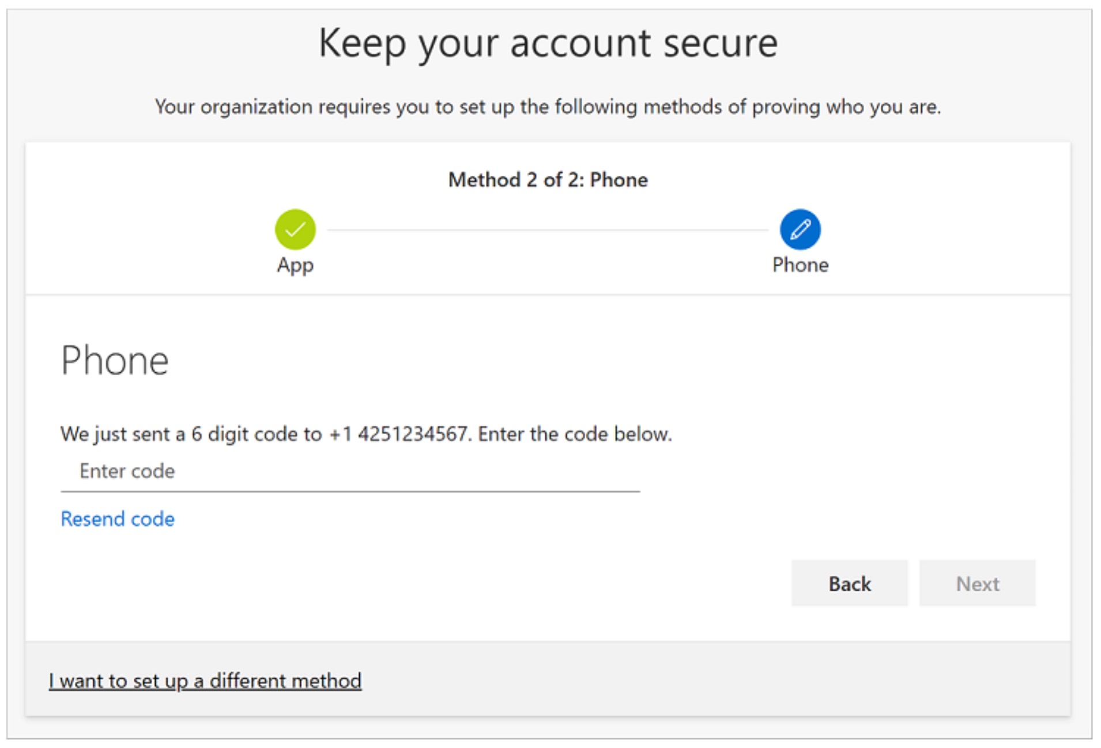Image resolution: width=1101 pixels, height=748 pixels.
Task: Click the 6 digit code instruction text
Action: (x=366, y=434)
